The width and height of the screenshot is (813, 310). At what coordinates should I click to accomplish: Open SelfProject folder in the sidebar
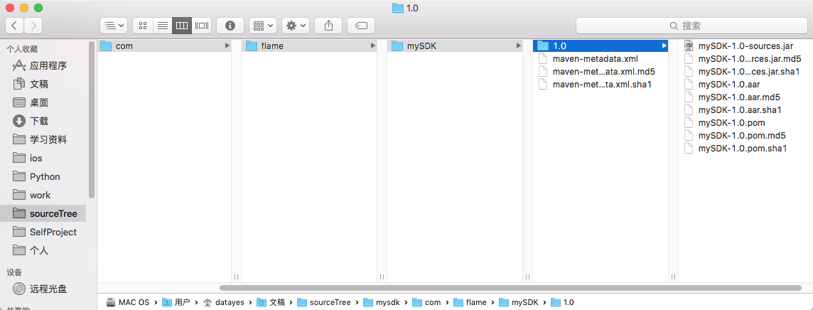coord(43,232)
